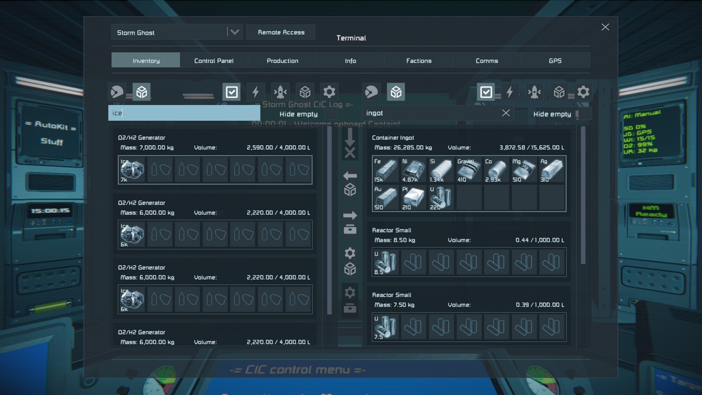Screen dimensions: 702x395
Task: Select the Ag ingot stack (310)
Action: (551, 170)
